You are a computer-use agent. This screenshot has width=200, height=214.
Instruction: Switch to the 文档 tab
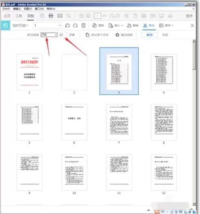(30, 16)
